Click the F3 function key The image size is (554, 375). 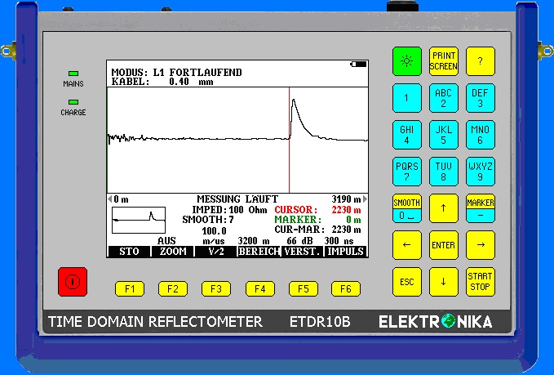pyautogui.click(x=216, y=289)
